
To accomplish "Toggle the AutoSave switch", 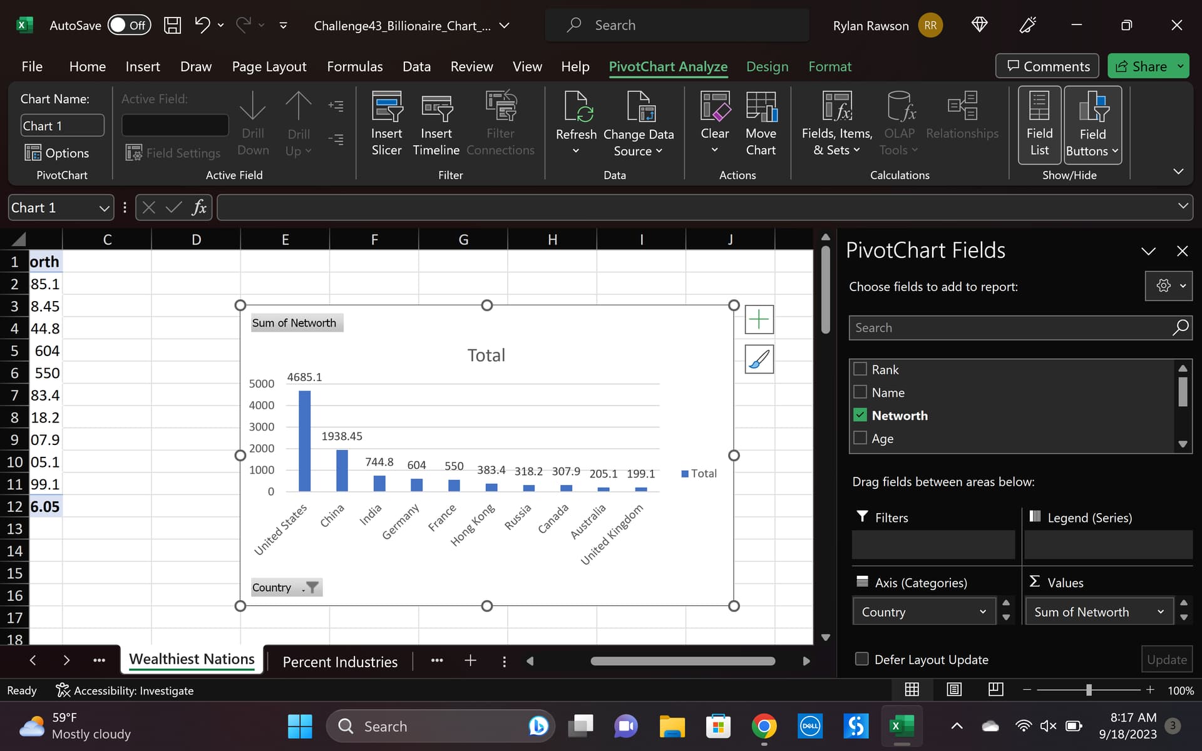I will [129, 25].
